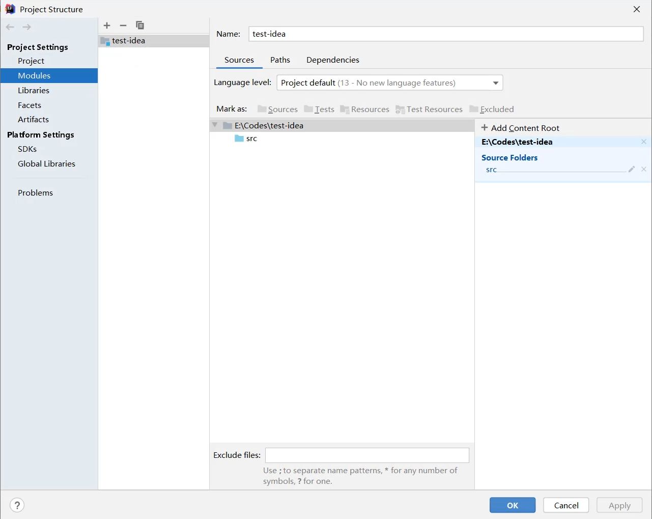The image size is (652, 519).
Task: Click the back navigation arrow
Action: (10, 27)
